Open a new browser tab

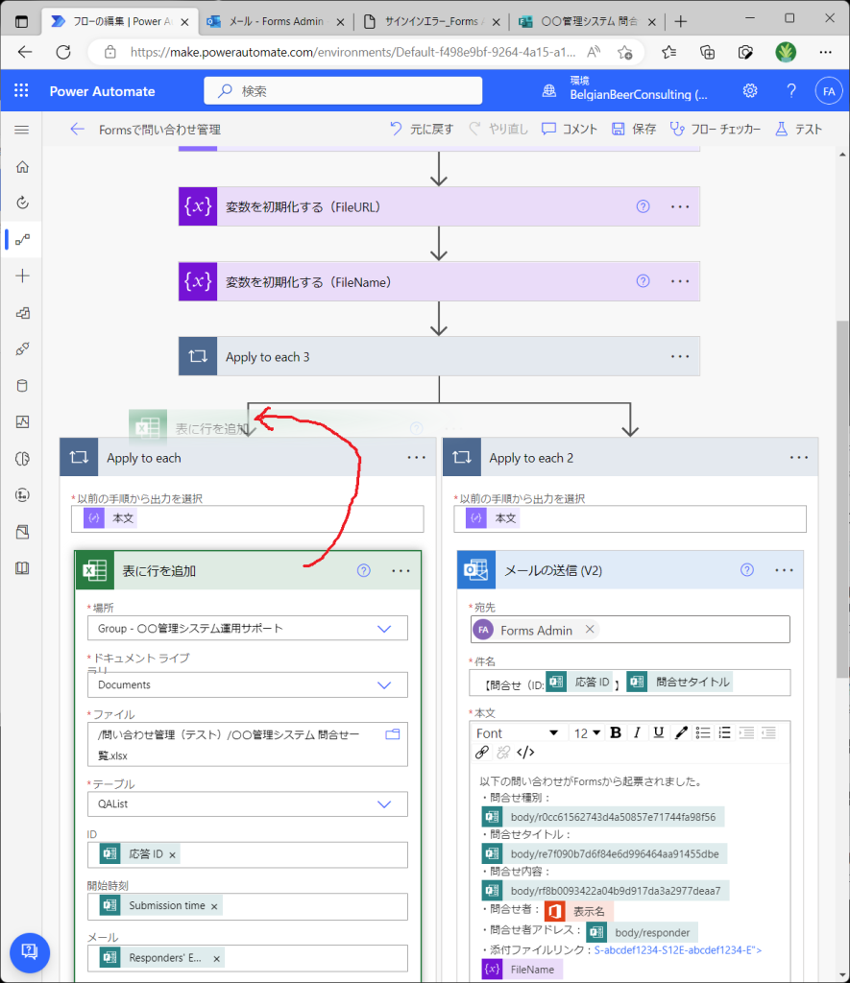681,21
